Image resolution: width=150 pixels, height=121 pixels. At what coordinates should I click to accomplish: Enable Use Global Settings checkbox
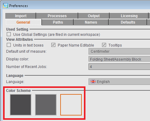click(9, 34)
